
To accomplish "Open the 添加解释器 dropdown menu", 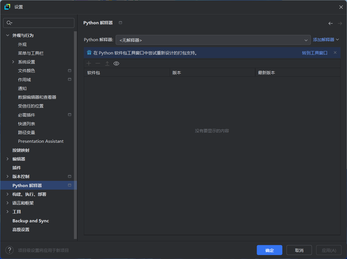I will coord(326,40).
